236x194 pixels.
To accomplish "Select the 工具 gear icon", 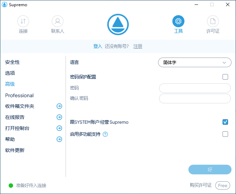I will (x=178, y=21).
